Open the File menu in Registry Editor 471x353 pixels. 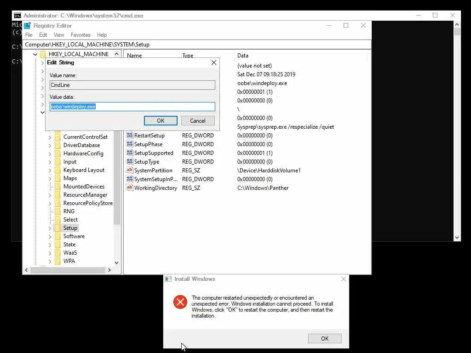[29, 35]
